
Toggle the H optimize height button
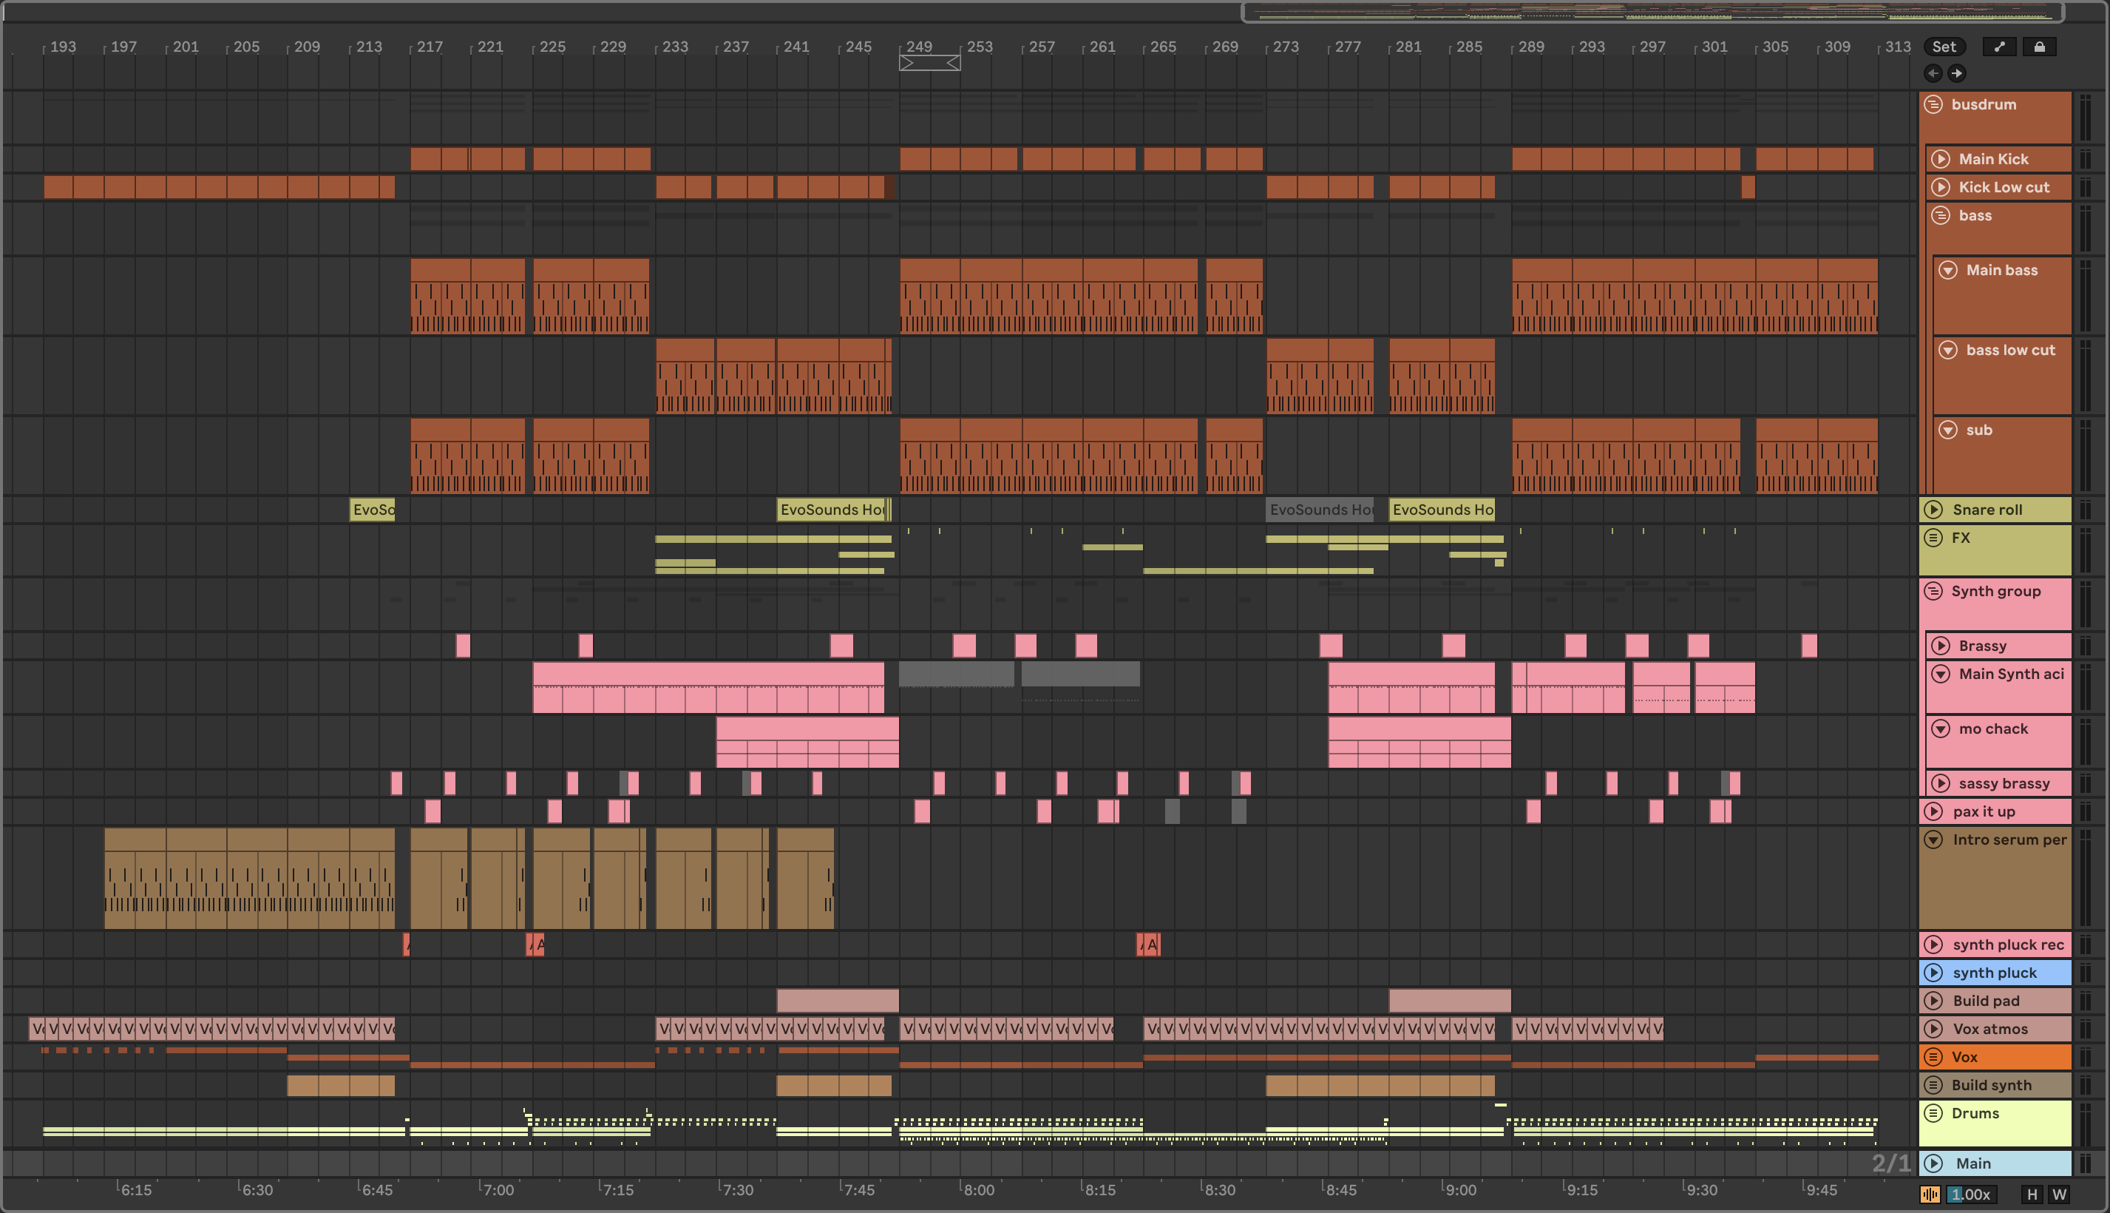2032,1194
